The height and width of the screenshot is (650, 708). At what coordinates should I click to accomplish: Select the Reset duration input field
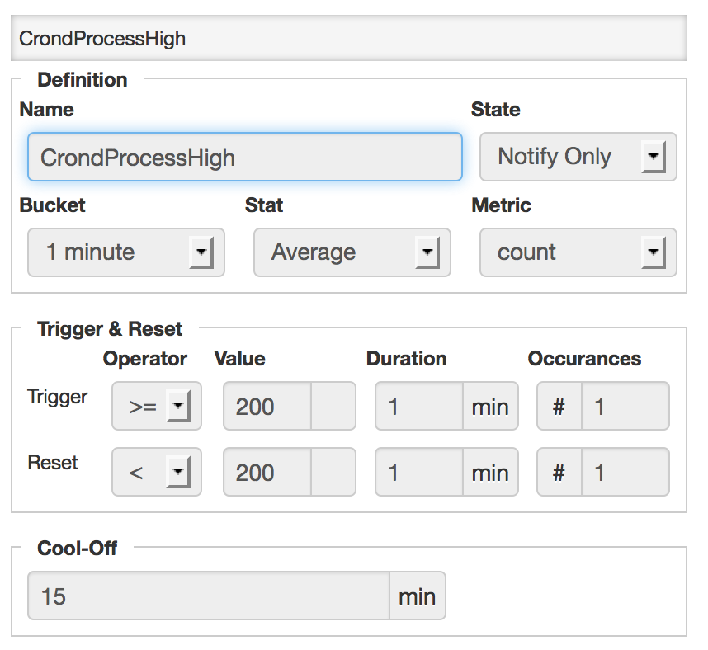418,472
